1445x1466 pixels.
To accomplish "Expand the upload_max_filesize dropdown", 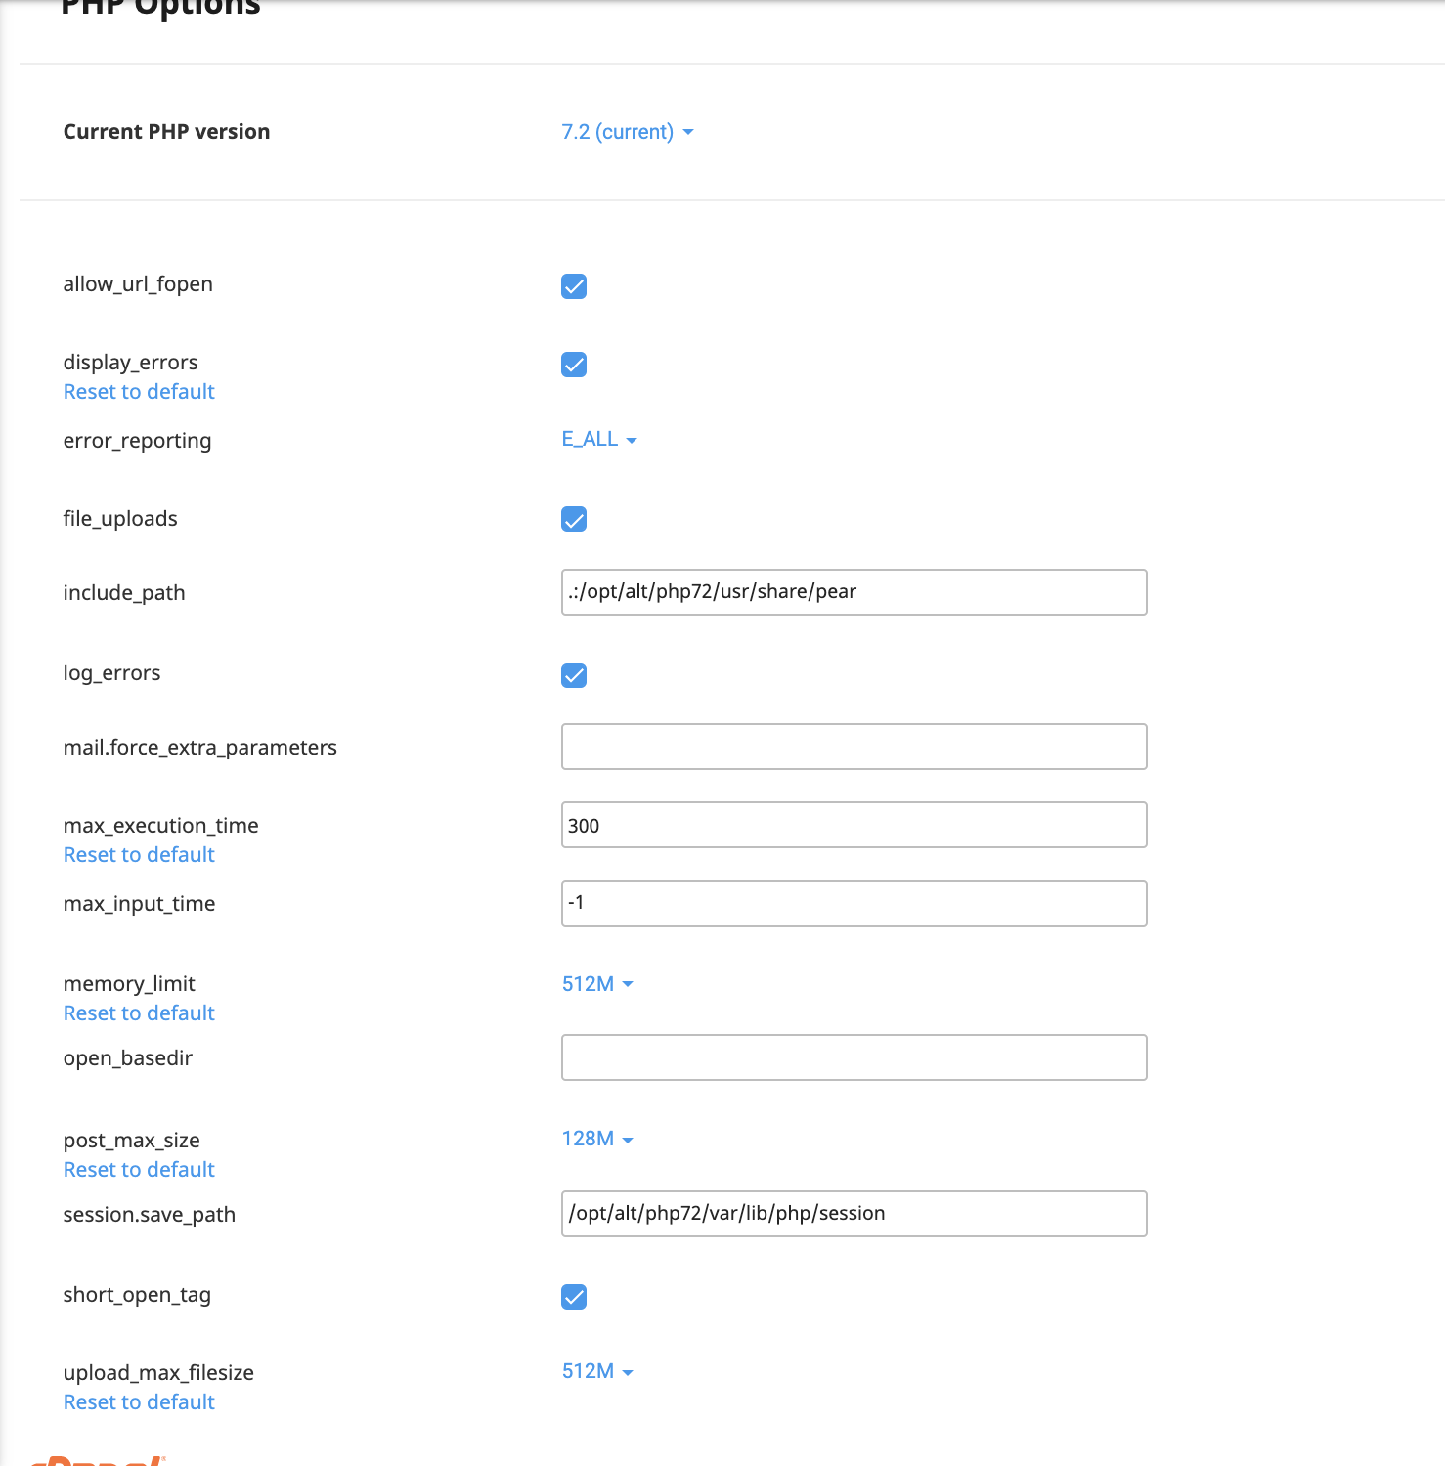I will coord(596,1371).
